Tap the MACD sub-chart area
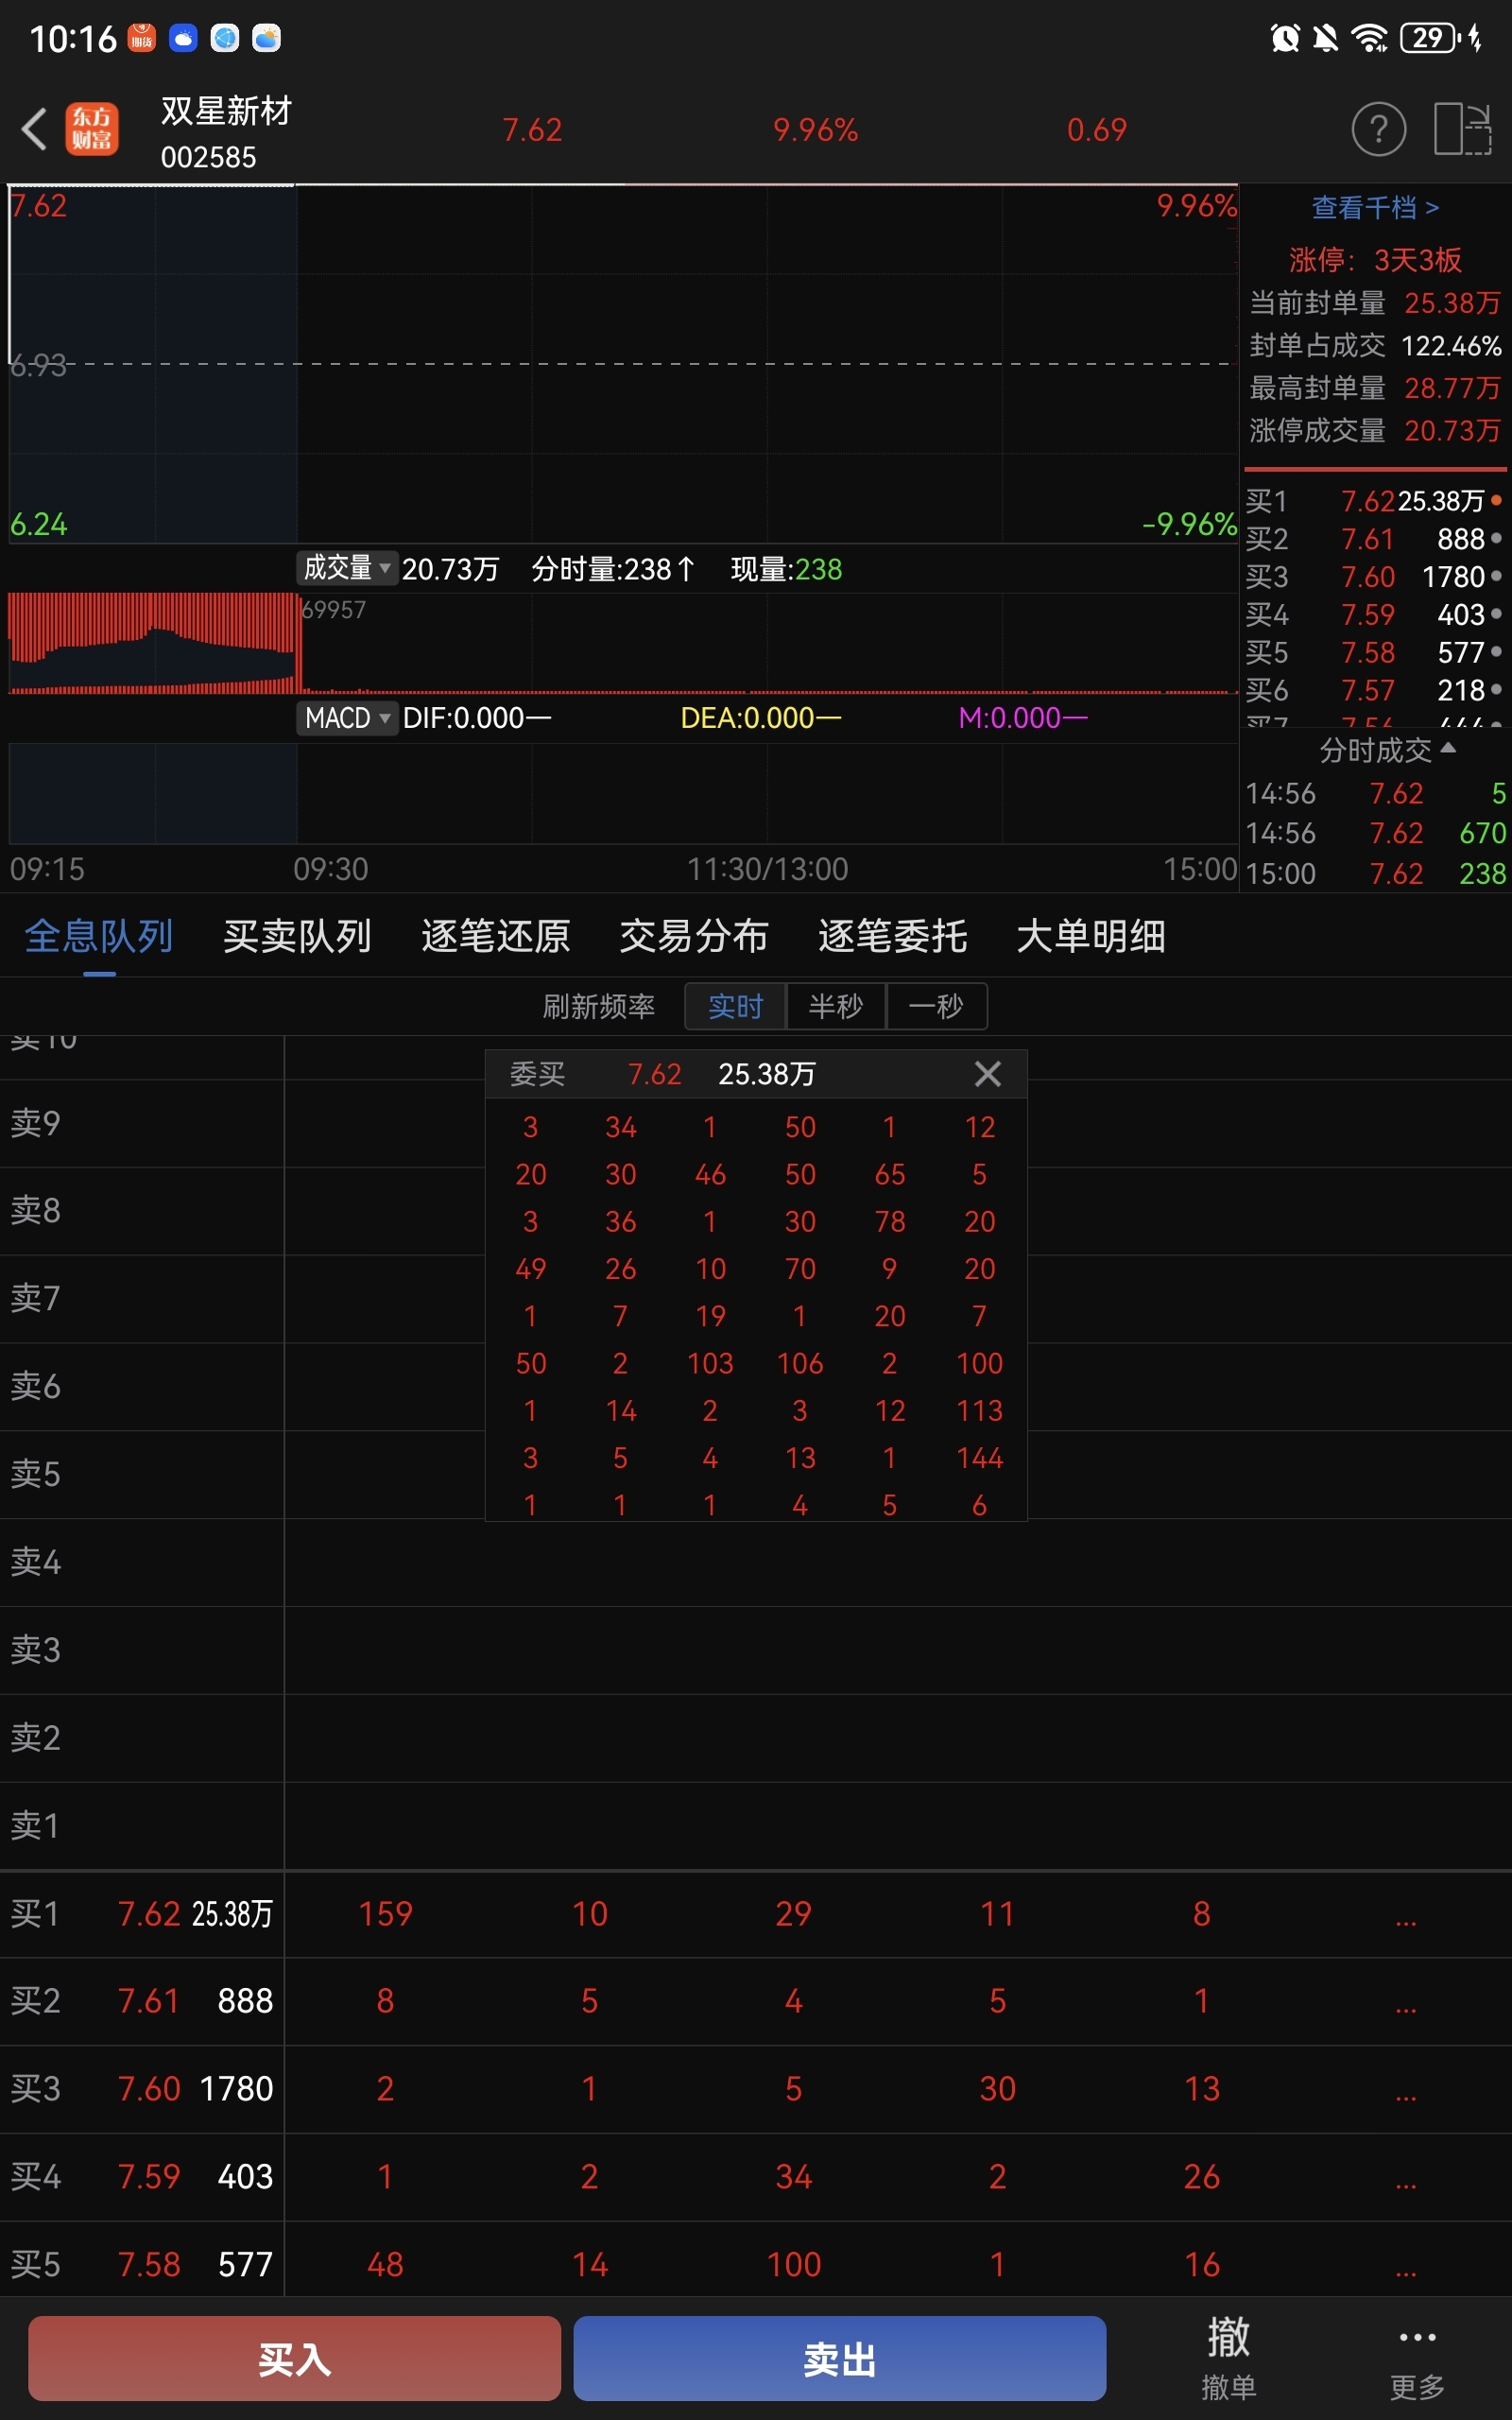This screenshot has width=1512, height=2420. (x=623, y=793)
